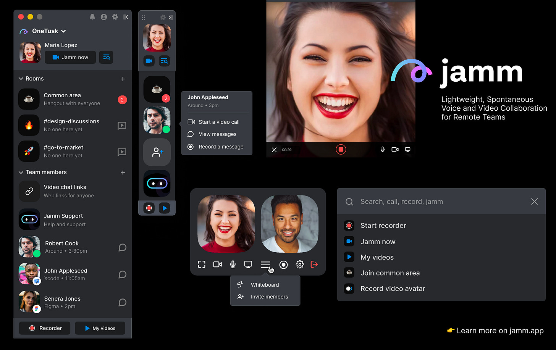Open Jamm Support entry

73,220
